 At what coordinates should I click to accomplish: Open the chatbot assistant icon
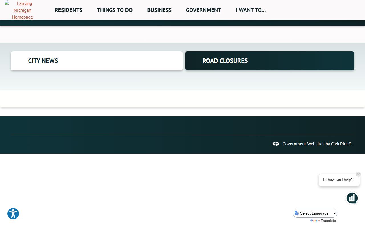(x=352, y=198)
